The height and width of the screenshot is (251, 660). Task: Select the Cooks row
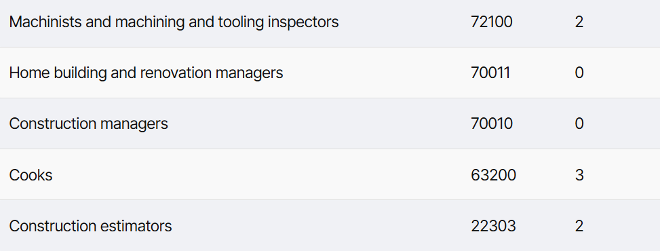click(330, 174)
